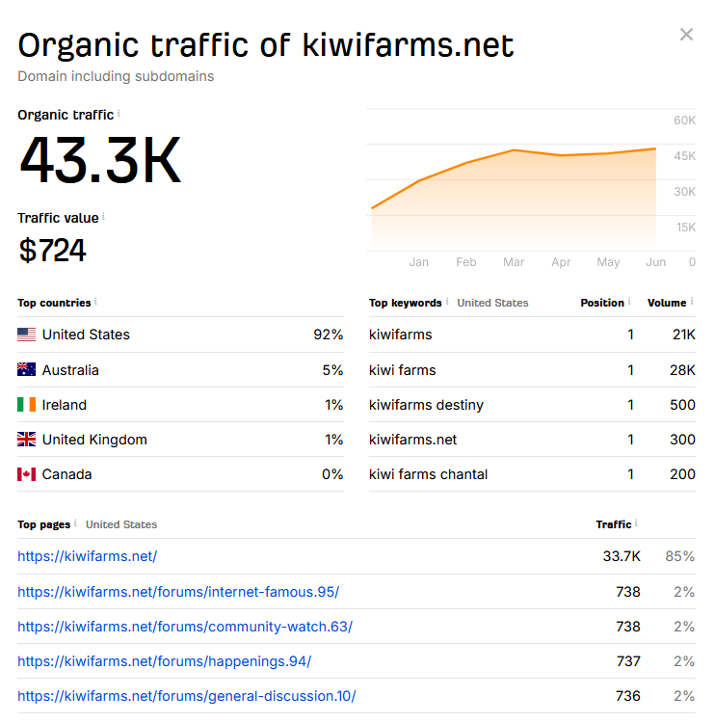
Task: Click info icon next to Traffic column header
Action: 636,523
